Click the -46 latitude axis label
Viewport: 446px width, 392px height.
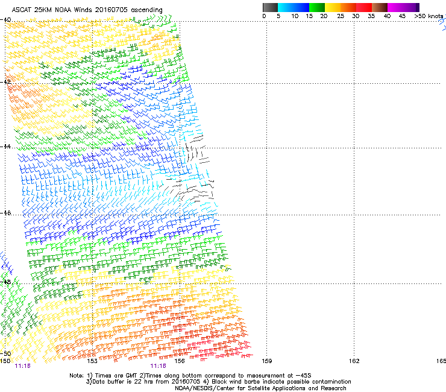(5, 213)
